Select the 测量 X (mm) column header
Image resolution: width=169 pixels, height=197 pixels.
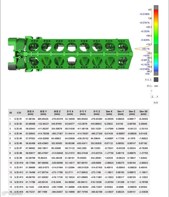click(x=30, y=113)
